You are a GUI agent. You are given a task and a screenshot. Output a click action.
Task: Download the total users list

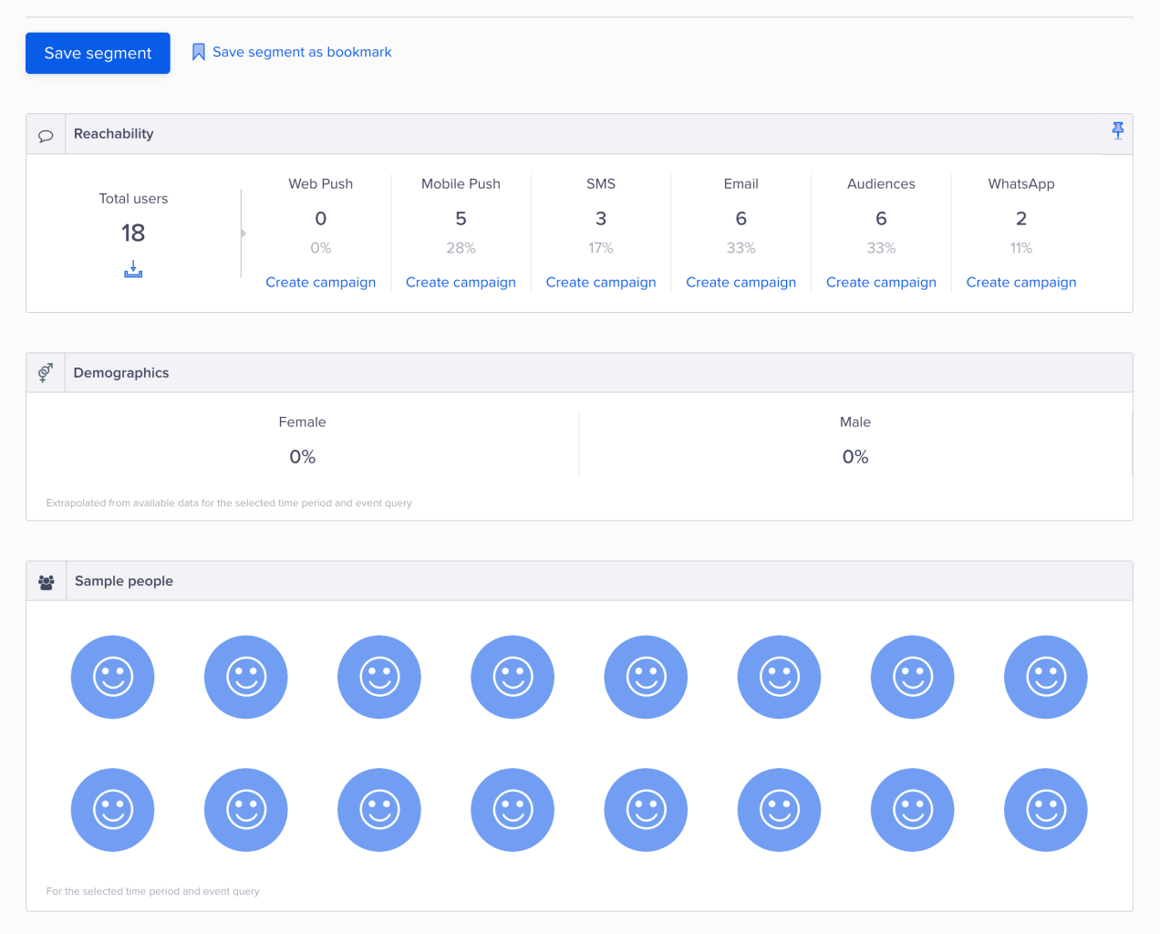point(133,269)
